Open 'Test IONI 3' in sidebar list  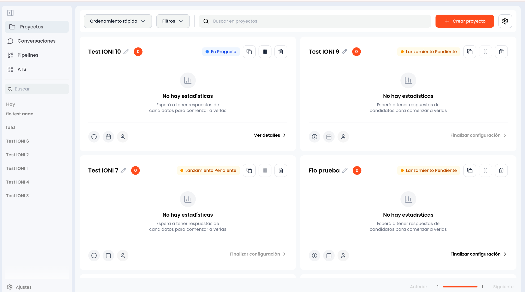pyautogui.click(x=17, y=195)
